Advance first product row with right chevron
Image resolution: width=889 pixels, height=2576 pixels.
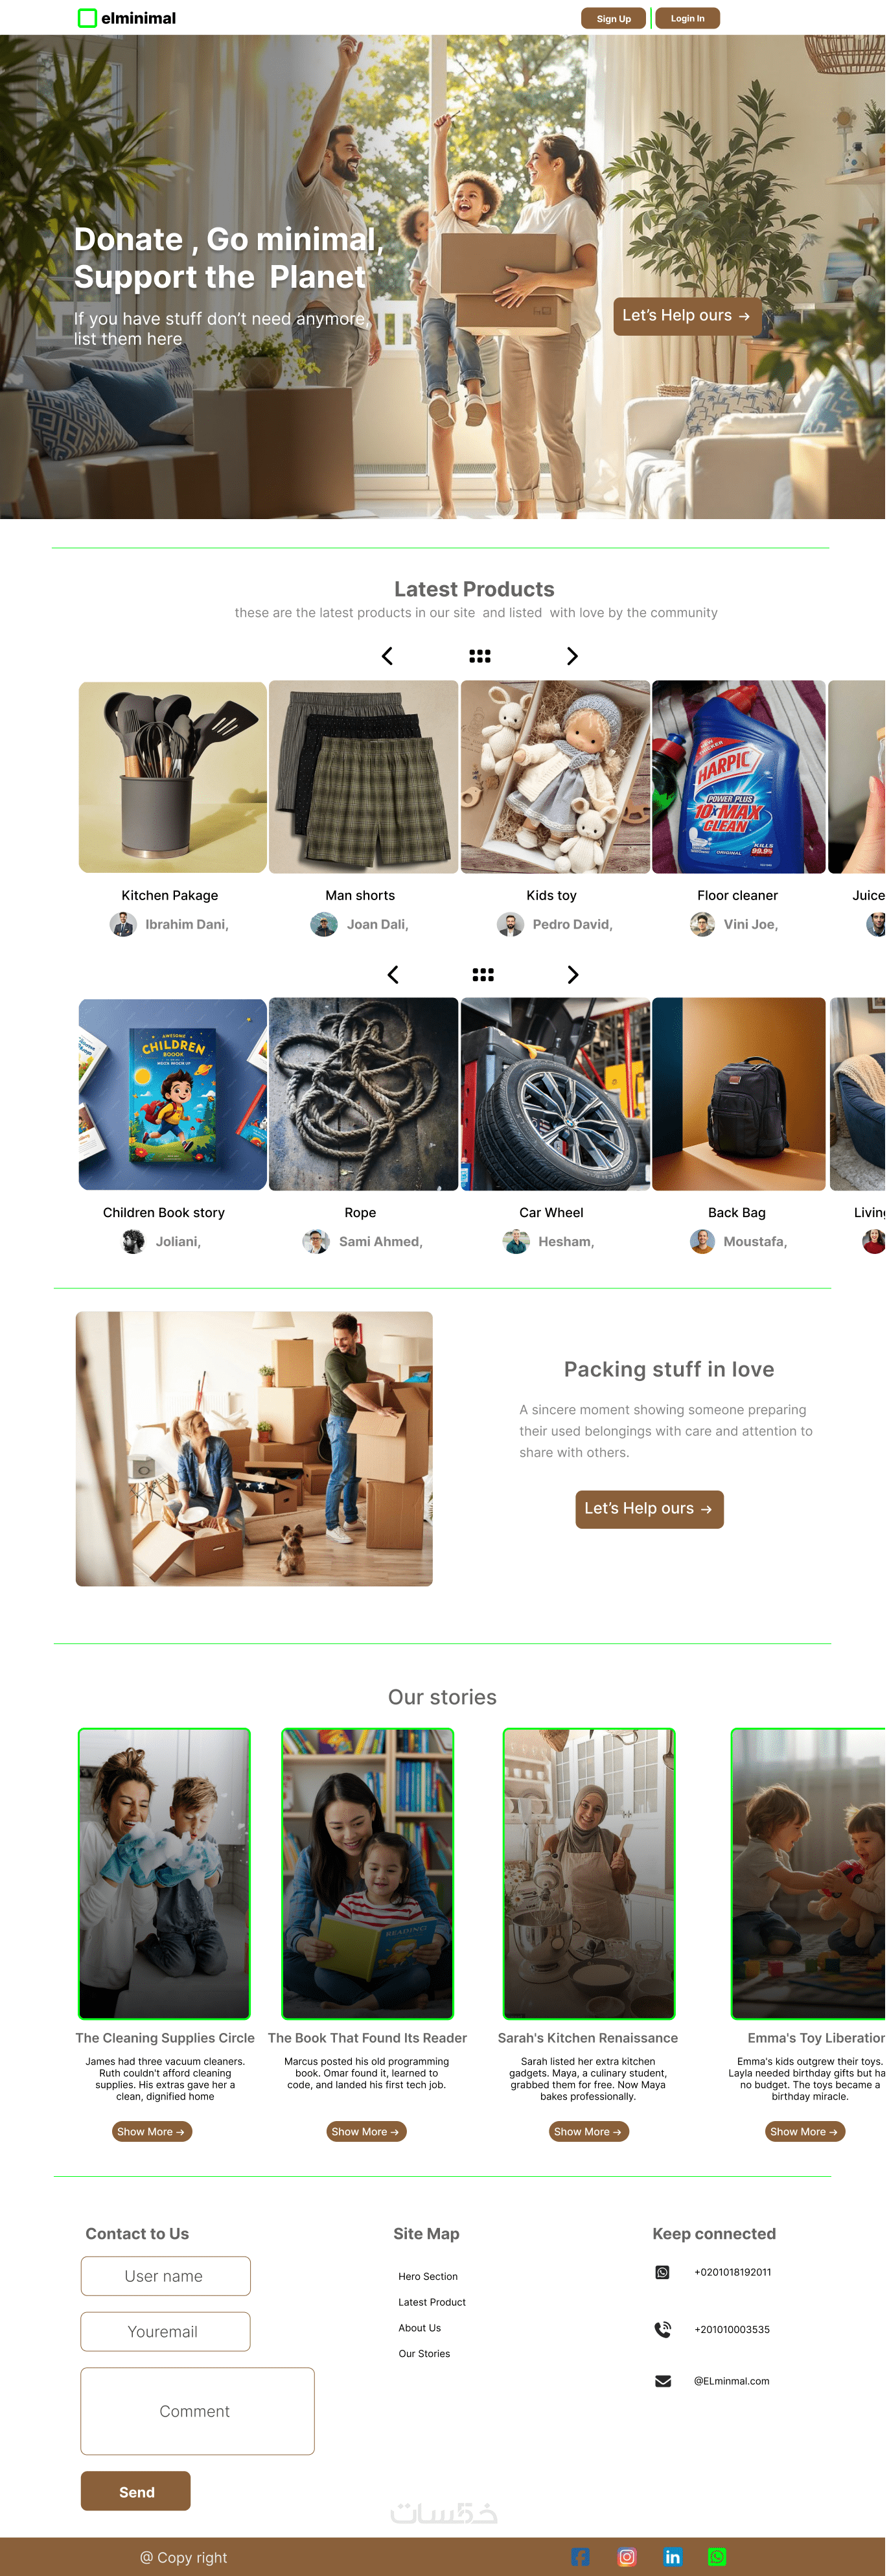[x=572, y=656]
